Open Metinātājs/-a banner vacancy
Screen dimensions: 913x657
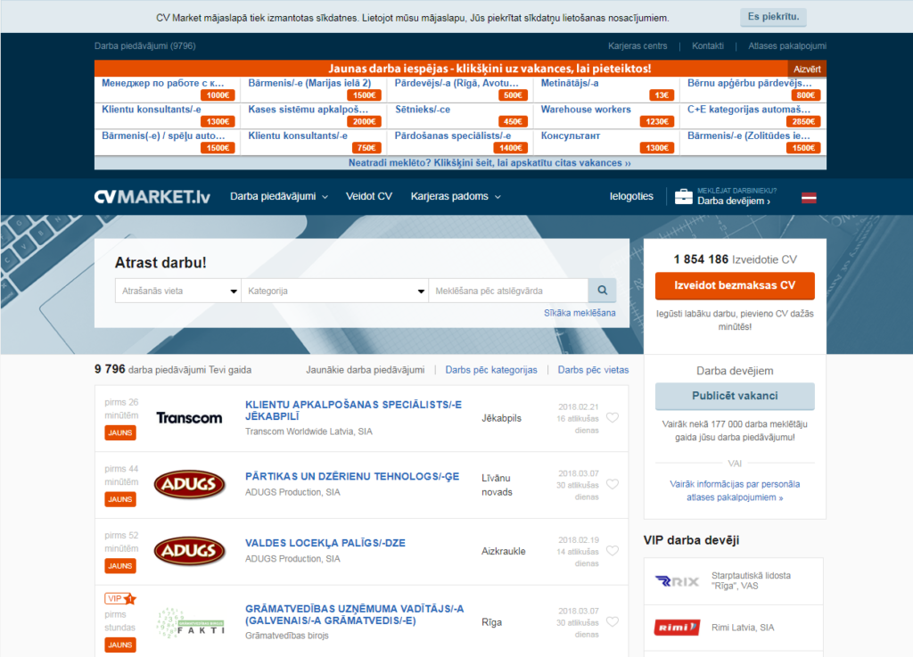(x=570, y=83)
